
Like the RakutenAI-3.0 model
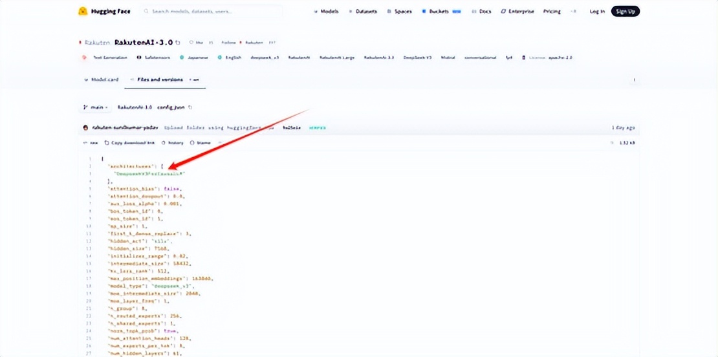click(196, 42)
